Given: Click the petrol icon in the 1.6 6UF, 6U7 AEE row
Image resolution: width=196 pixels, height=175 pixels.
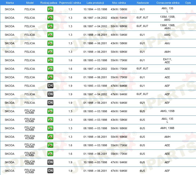Looking at the screenshot, I should [x=50, y=68].
